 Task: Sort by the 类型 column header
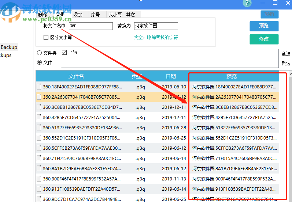pyautogui.click(x=137, y=76)
